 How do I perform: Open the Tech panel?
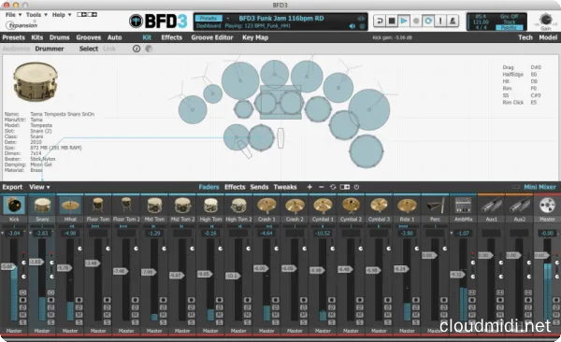tap(525, 37)
